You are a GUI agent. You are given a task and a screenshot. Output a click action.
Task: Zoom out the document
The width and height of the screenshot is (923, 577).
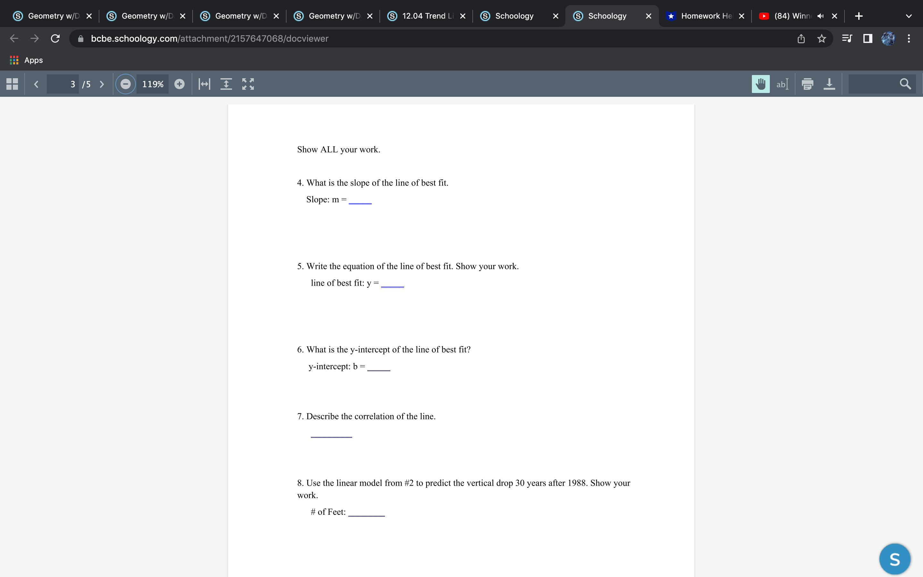[x=126, y=84]
